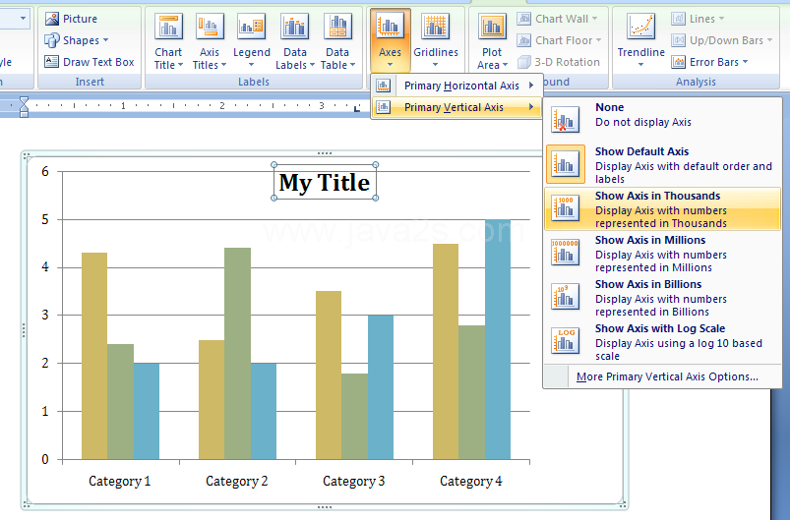
Task: Open the Axis Titles menu
Action: coord(210,42)
